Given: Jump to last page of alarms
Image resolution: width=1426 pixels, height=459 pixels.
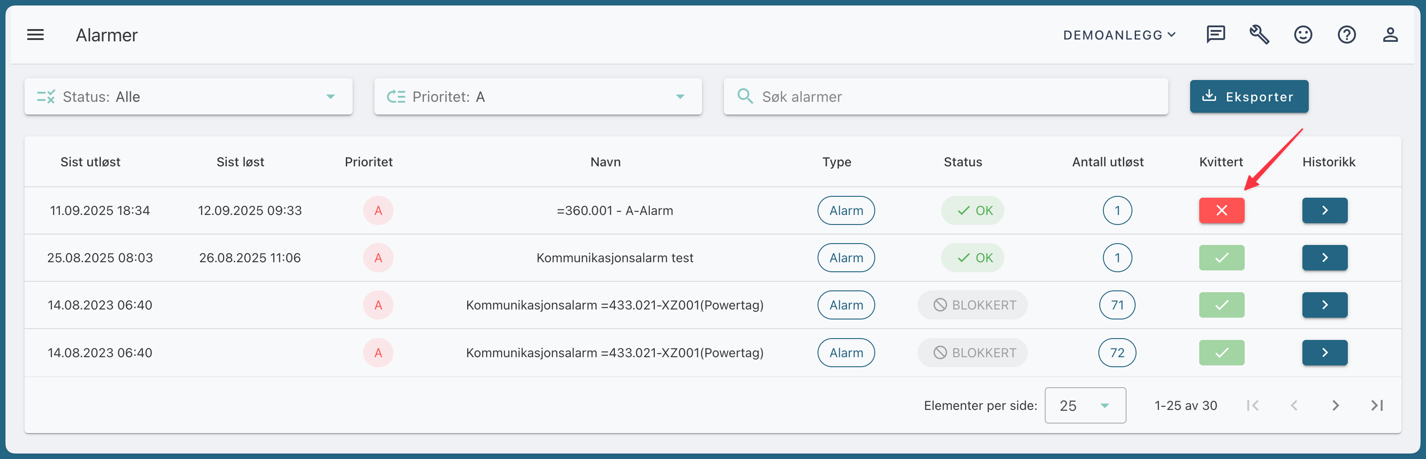Looking at the screenshot, I should (x=1377, y=405).
